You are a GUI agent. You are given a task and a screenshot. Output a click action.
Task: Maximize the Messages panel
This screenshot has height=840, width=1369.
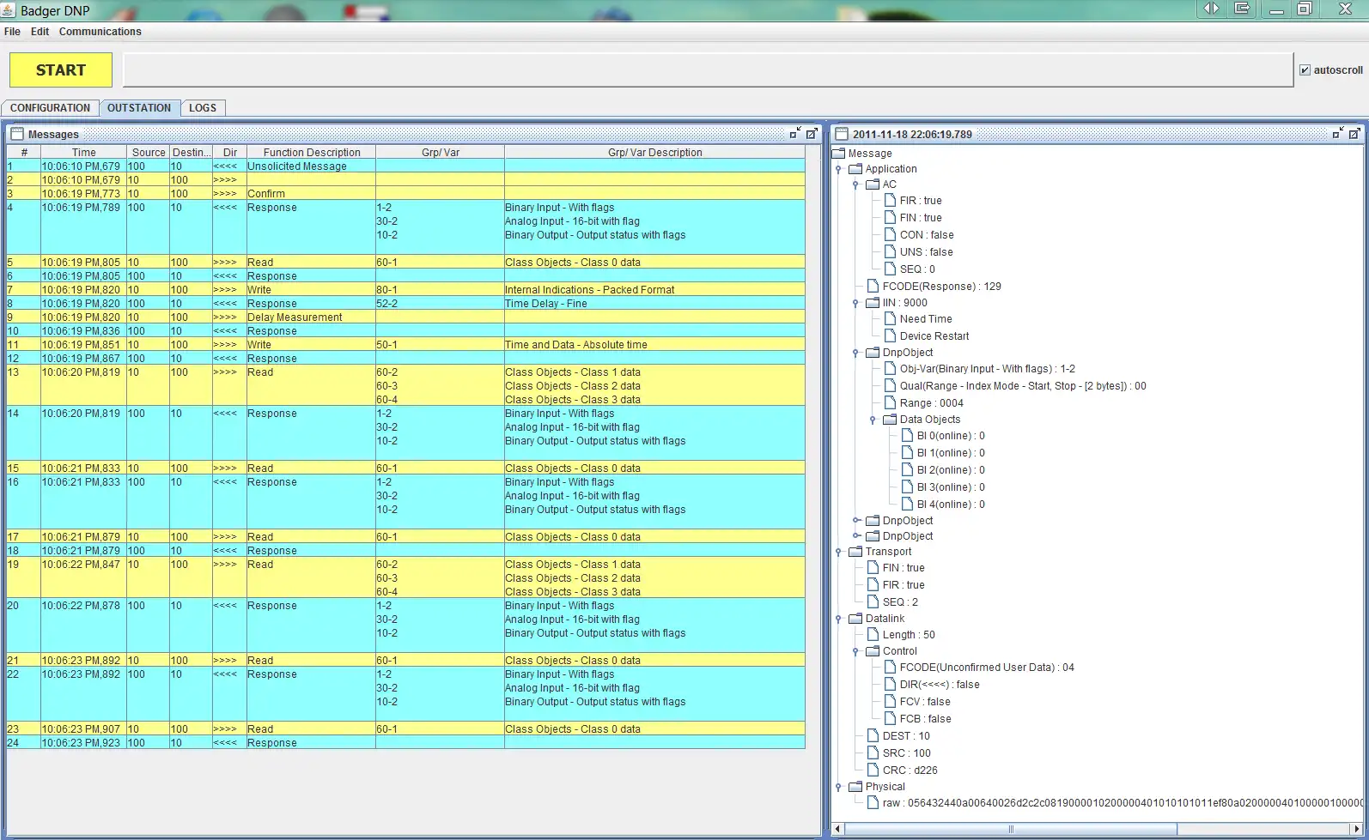pos(811,134)
